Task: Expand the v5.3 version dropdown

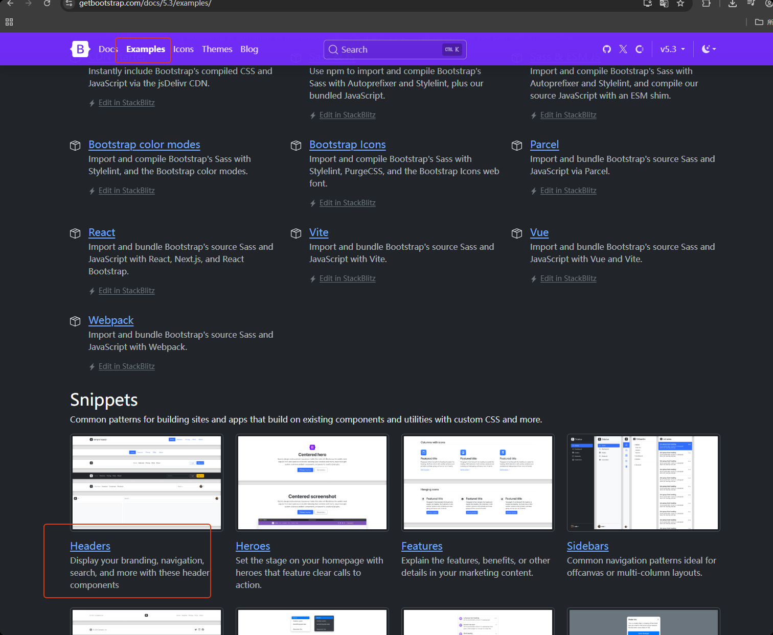Action: click(673, 49)
